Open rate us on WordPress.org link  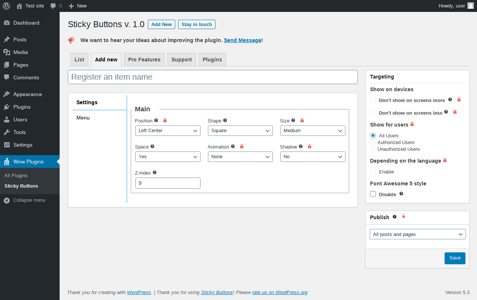[x=280, y=293]
